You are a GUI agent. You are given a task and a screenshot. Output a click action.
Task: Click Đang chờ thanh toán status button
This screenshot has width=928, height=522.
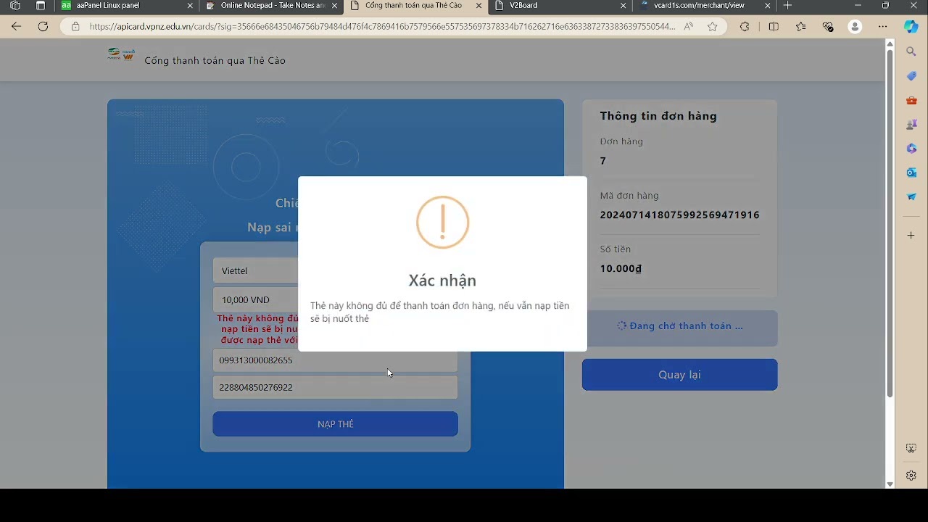pos(679,326)
